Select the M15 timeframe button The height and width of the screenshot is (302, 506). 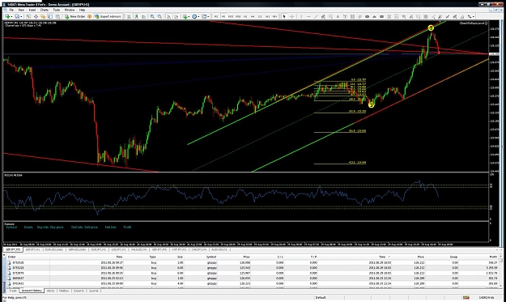(231, 16)
